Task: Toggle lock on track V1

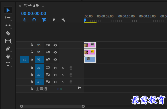Action: (x=32, y=59)
